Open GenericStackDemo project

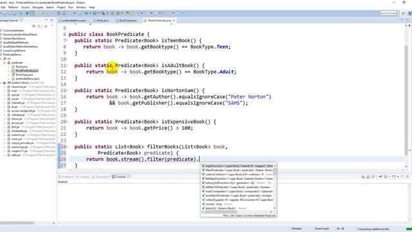click(14, 39)
